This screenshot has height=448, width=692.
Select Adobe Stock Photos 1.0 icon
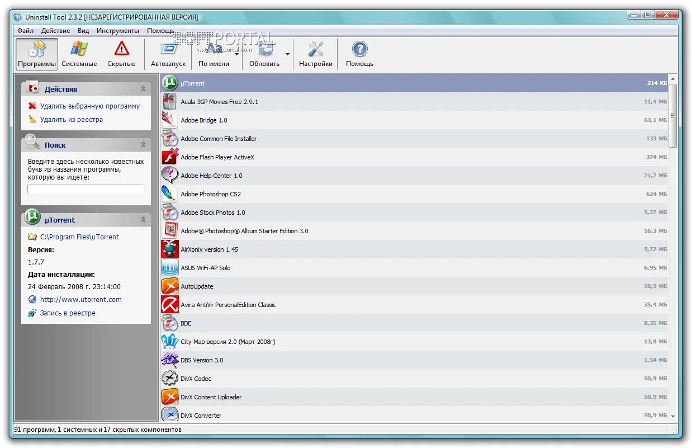[x=170, y=212]
